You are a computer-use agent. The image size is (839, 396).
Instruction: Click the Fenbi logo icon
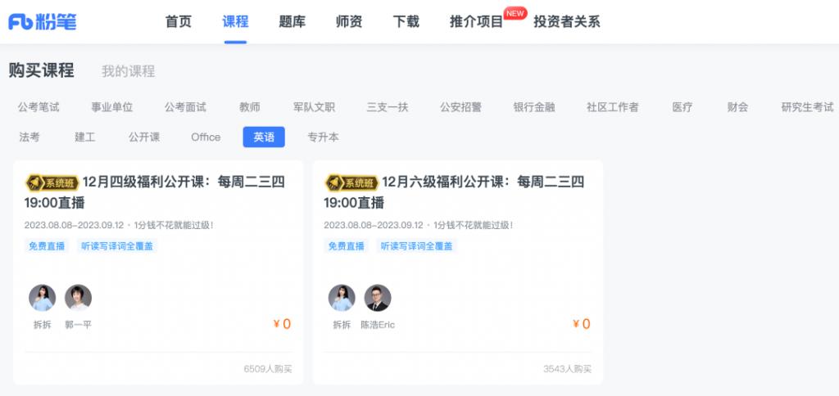(43, 21)
